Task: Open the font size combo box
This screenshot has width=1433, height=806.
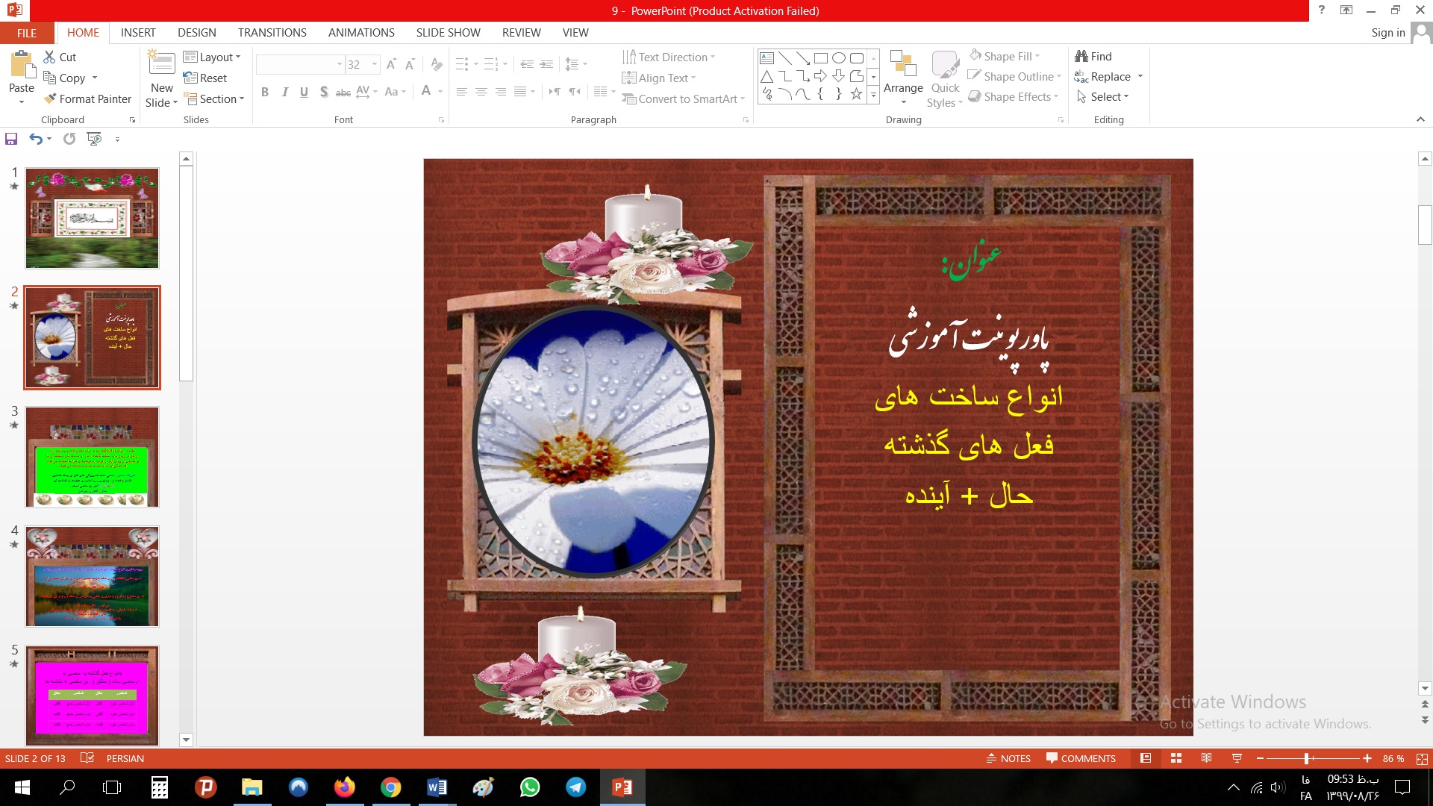Action: 362,65
